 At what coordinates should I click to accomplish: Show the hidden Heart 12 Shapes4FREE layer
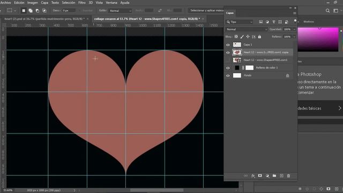228,60
